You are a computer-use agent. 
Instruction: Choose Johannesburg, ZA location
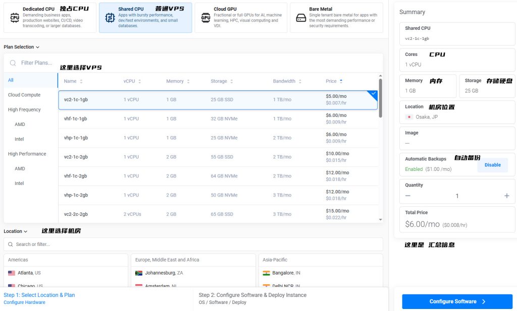(164, 273)
